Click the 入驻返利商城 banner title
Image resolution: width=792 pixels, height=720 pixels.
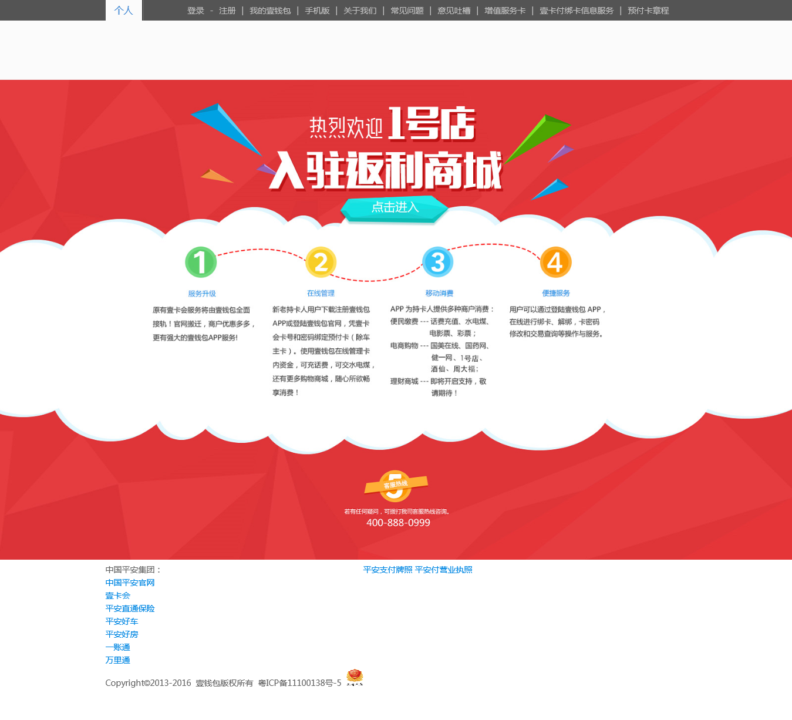(386, 171)
